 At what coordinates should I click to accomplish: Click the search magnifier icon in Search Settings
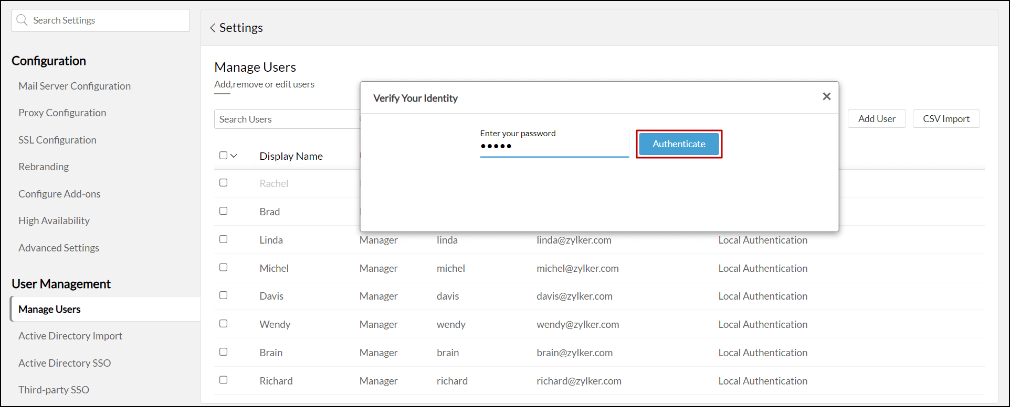tap(22, 20)
